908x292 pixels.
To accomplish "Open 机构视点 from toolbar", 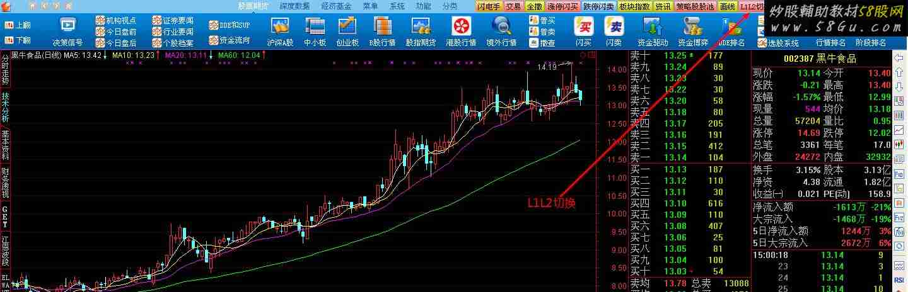I will point(116,20).
